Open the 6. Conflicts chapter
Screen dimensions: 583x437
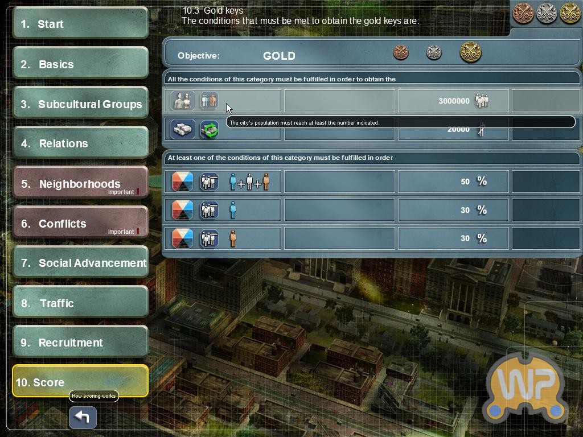(x=81, y=222)
